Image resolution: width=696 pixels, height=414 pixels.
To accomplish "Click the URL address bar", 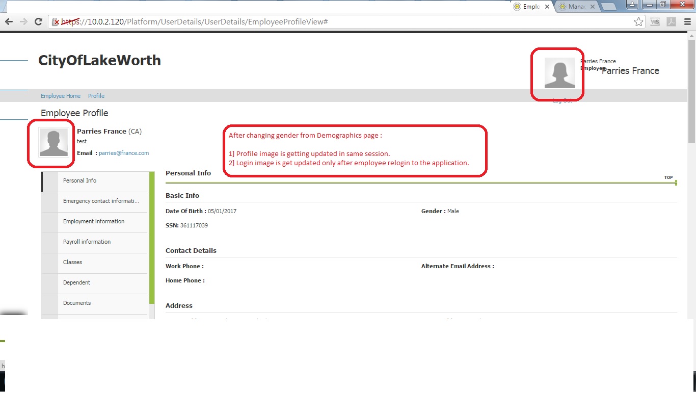I will 346,21.
